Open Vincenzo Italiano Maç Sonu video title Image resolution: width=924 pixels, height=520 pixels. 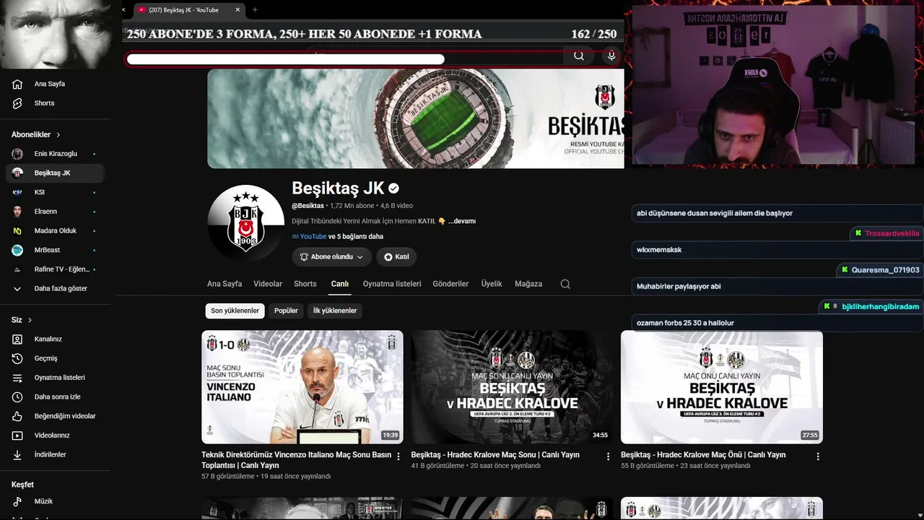coord(297,460)
